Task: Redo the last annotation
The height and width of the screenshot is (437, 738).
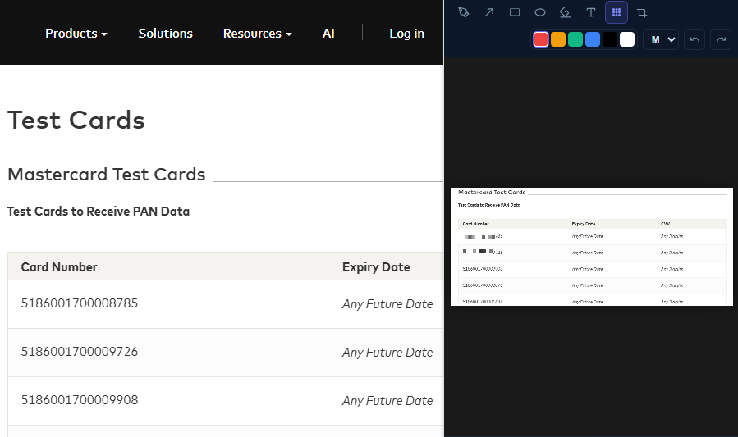Action: click(721, 39)
